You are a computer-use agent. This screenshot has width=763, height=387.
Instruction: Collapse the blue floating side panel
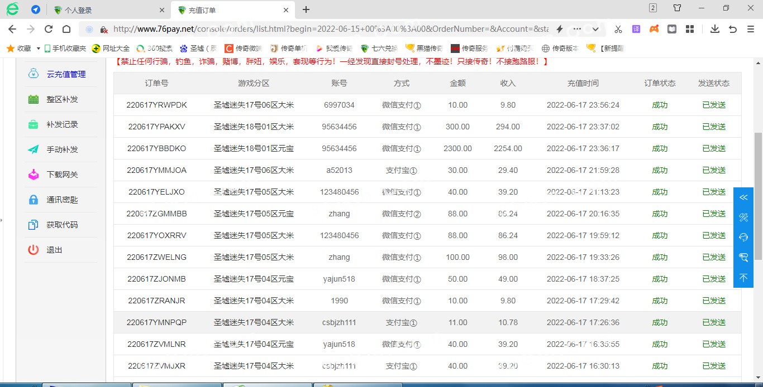[743, 197]
